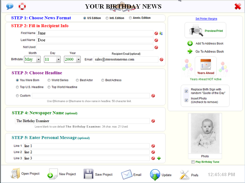Clear the recipient Email field with red icon
Viewport: 245px width, 183px height.
click(161, 59)
